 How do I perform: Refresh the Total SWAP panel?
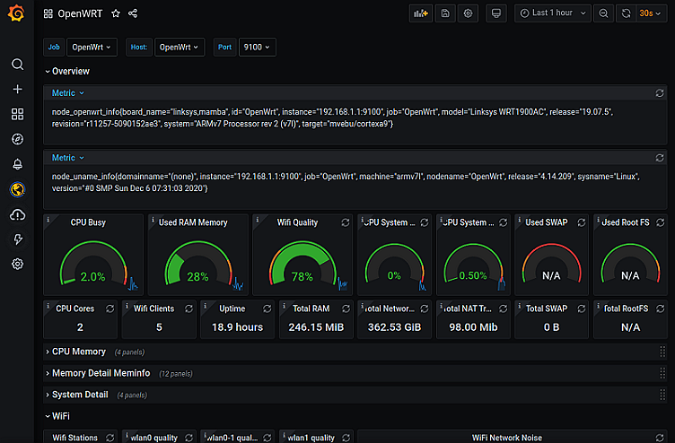pyautogui.click(x=582, y=308)
